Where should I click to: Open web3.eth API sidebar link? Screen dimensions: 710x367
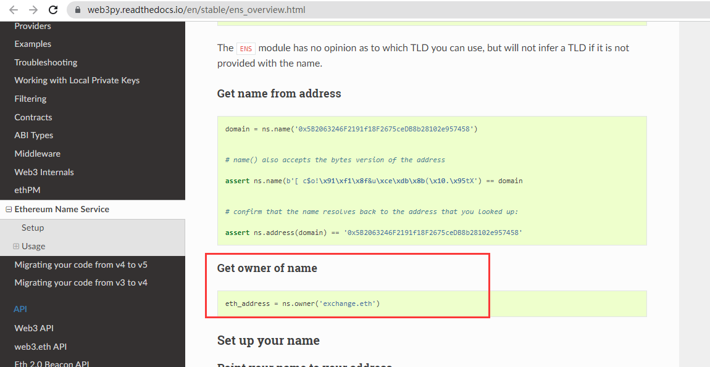click(x=40, y=347)
